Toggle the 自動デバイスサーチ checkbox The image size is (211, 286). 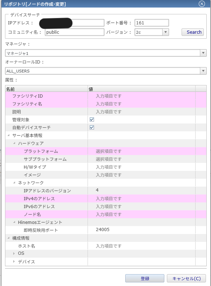point(92,127)
